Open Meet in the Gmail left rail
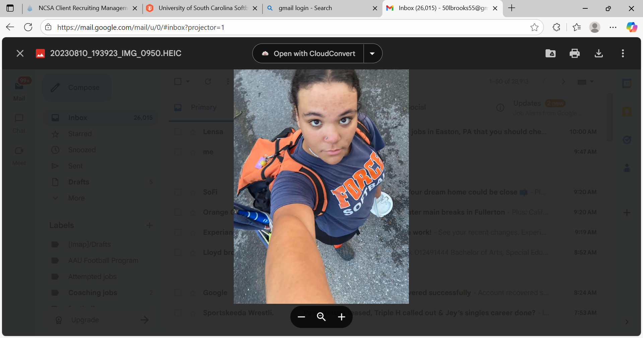 click(19, 156)
